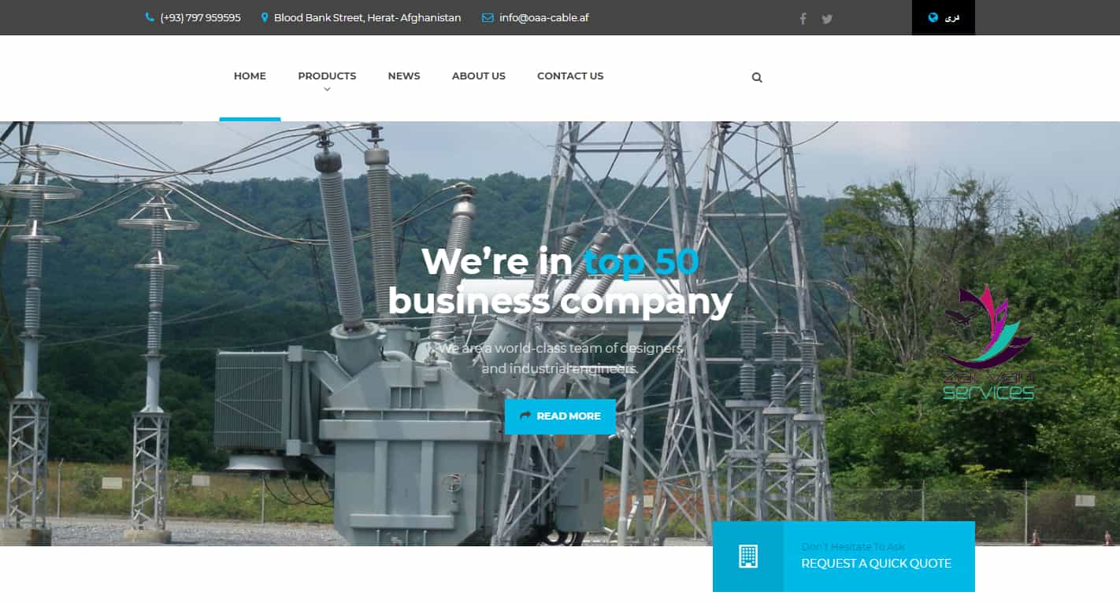This screenshot has width=1120, height=603.
Task: Open the About Us page
Action: point(479,76)
